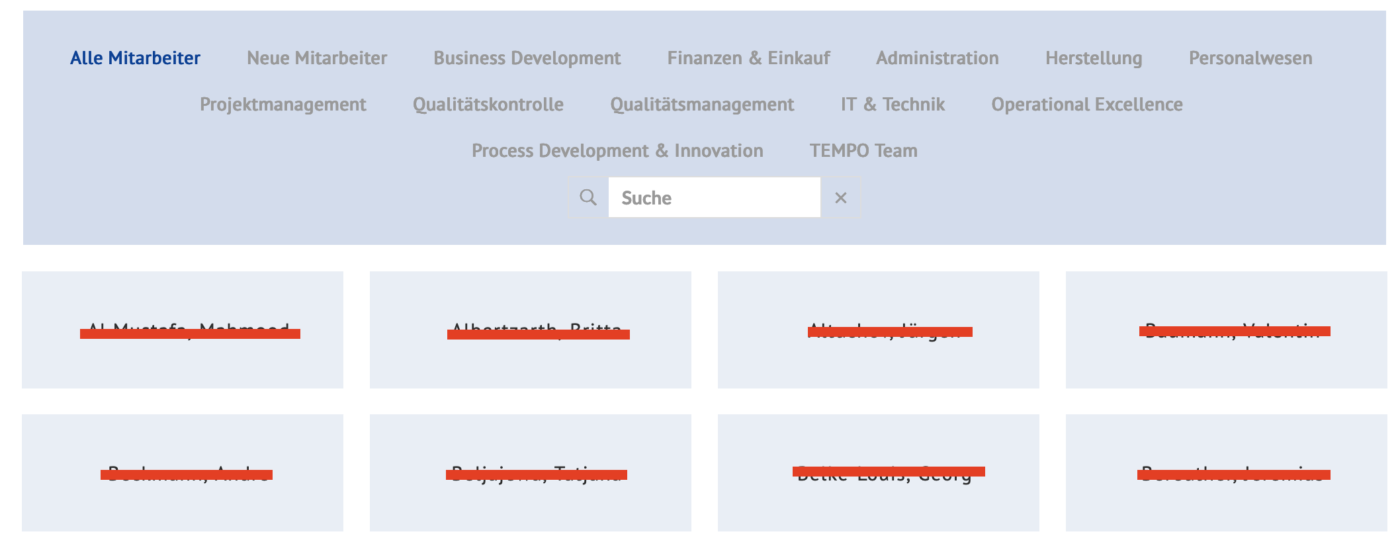
Task: Filter by Process Development & Innovation
Action: tap(617, 151)
